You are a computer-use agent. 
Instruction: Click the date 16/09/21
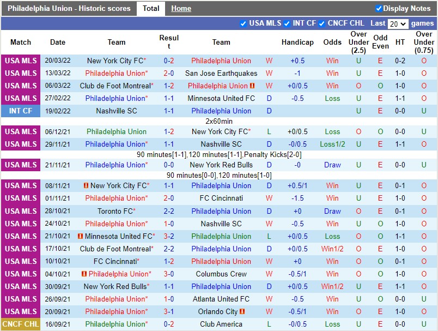click(x=58, y=324)
